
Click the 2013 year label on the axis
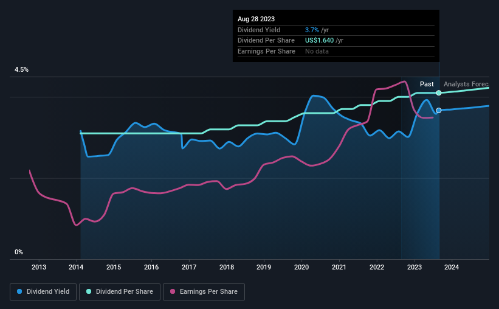point(39,267)
